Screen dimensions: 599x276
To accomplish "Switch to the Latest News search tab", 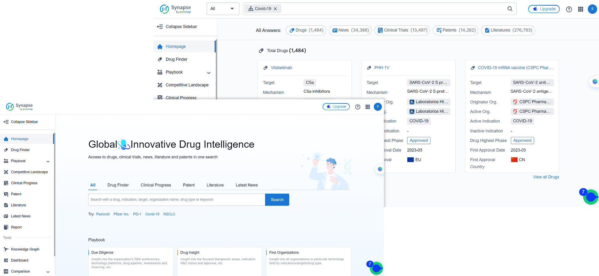I will click(x=246, y=185).
